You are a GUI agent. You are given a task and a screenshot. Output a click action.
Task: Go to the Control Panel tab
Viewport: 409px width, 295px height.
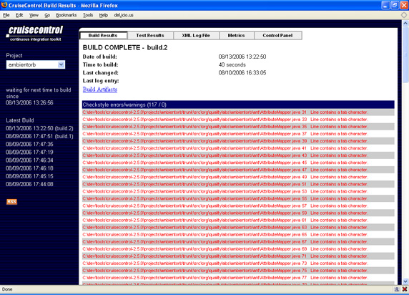pos(277,36)
